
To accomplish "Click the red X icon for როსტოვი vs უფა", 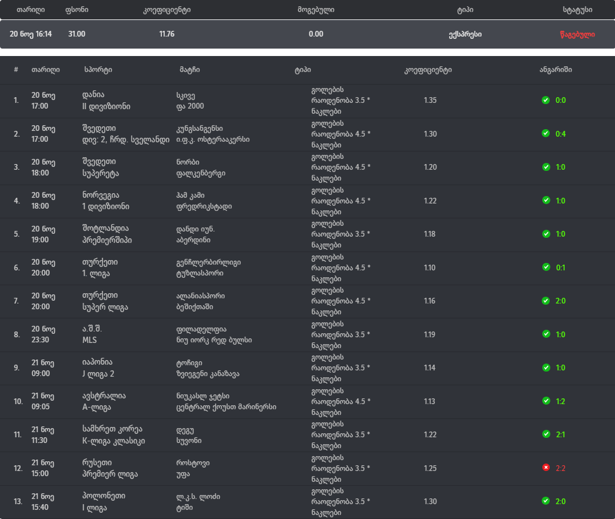I will (x=546, y=468).
